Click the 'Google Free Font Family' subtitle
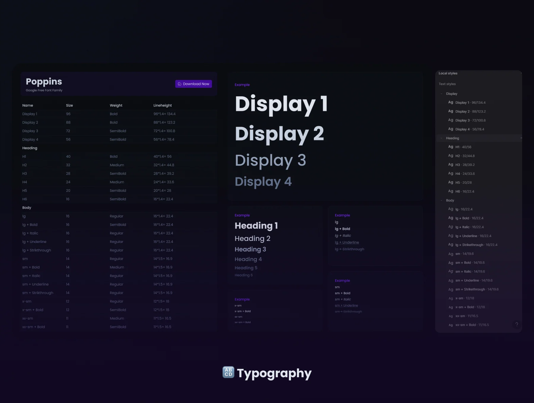This screenshot has width=534, height=403. [44, 90]
